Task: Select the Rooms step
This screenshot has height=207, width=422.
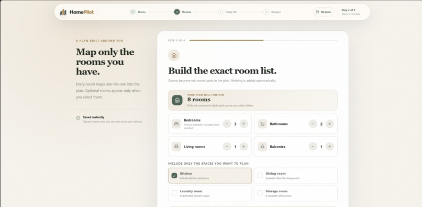Action: click(183, 12)
